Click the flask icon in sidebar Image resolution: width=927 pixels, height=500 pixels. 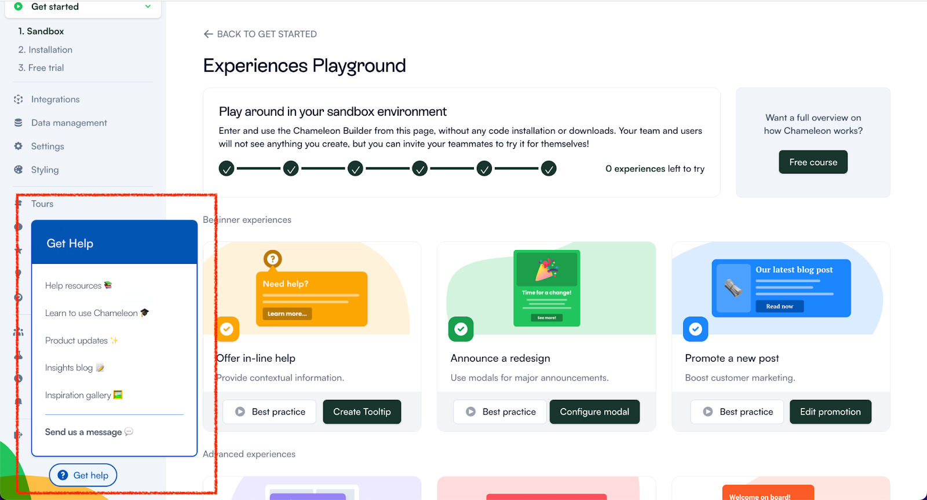pyautogui.click(x=19, y=355)
